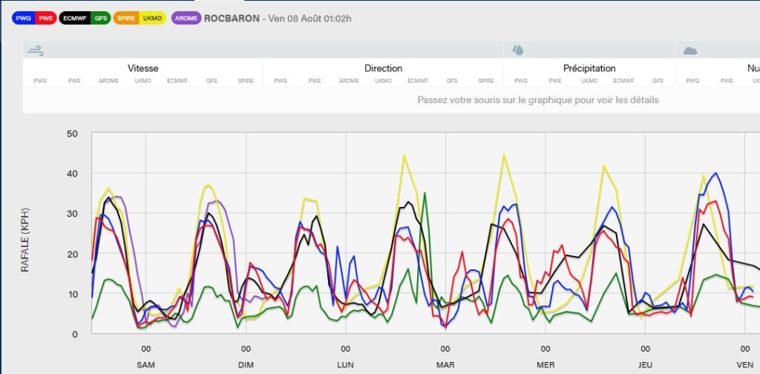Click the MER day marker on axis

(x=546, y=365)
